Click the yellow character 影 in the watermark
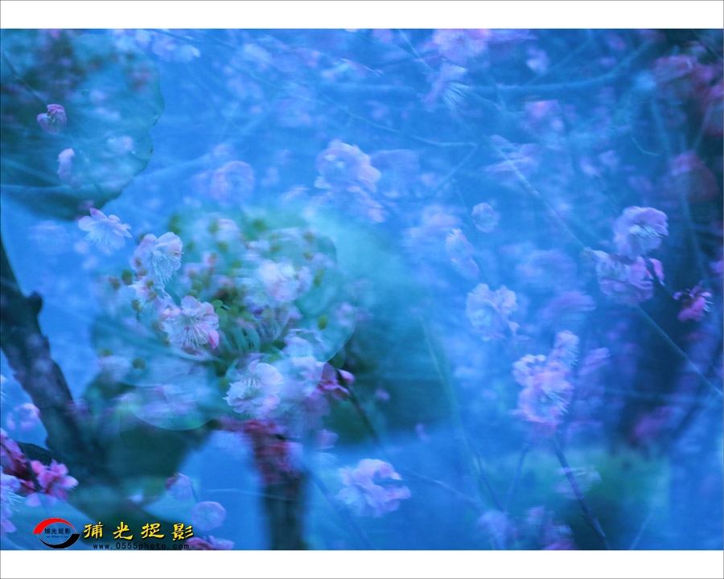Screen dimensions: 724x579 coord(183,531)
